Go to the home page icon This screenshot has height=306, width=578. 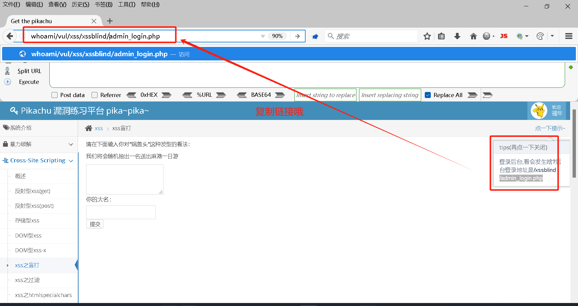[x=473, y=36]
